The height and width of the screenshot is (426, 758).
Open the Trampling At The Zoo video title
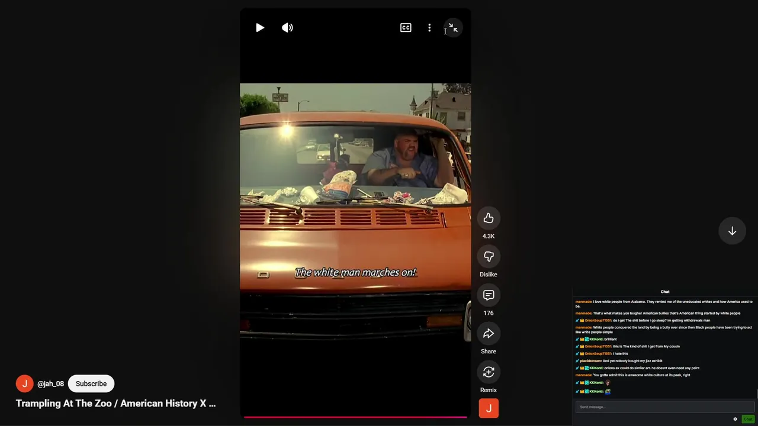115,404
